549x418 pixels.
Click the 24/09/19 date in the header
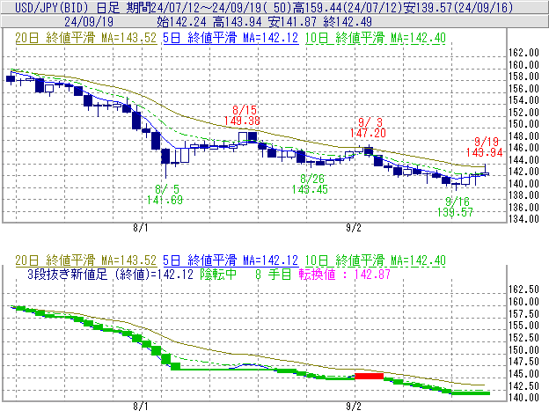[x=89, y=22]
